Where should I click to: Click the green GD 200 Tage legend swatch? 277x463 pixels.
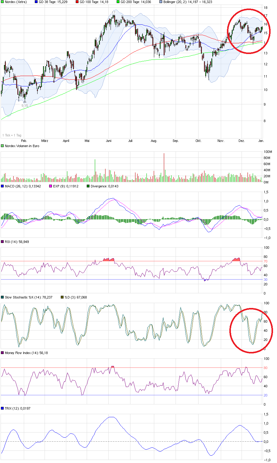(x=118, y=2)
